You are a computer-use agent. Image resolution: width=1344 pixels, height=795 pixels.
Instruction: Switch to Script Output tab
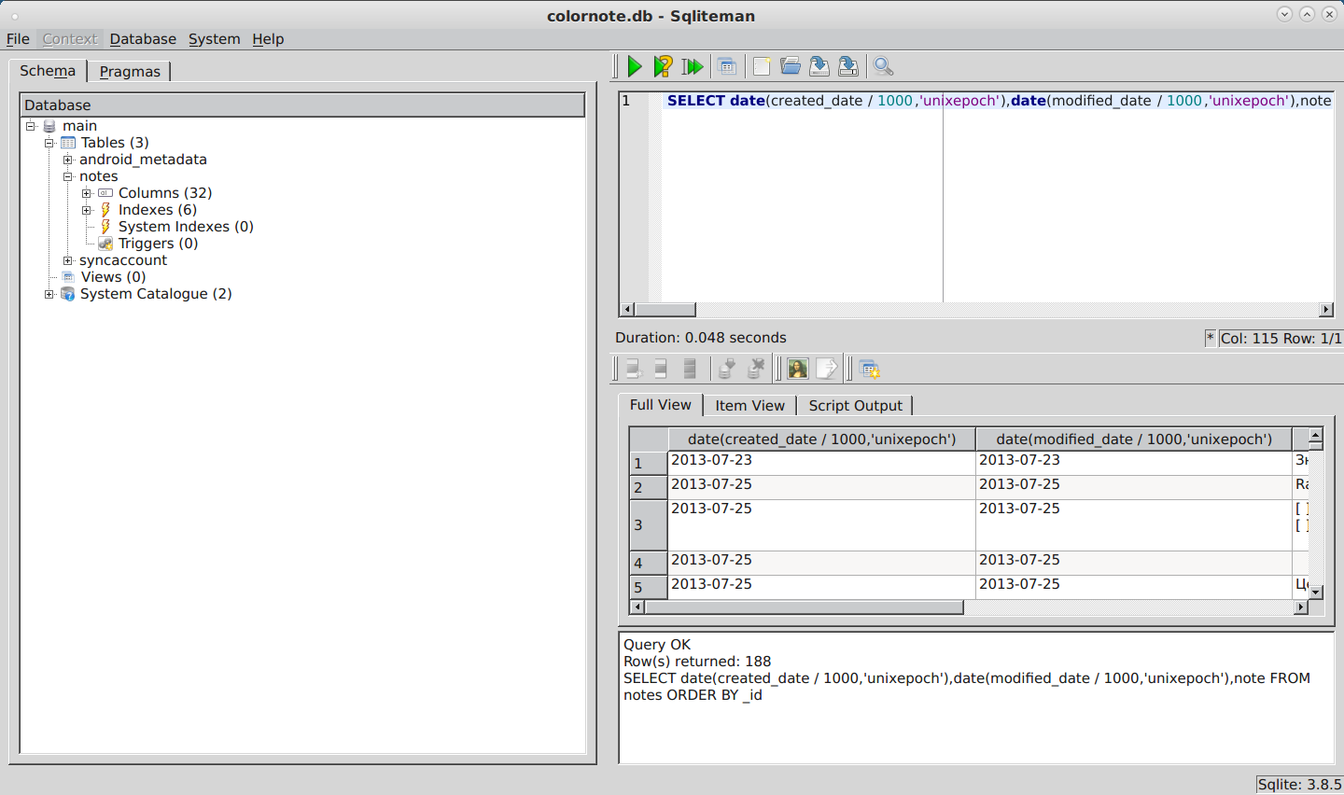[x=855, y=406]
